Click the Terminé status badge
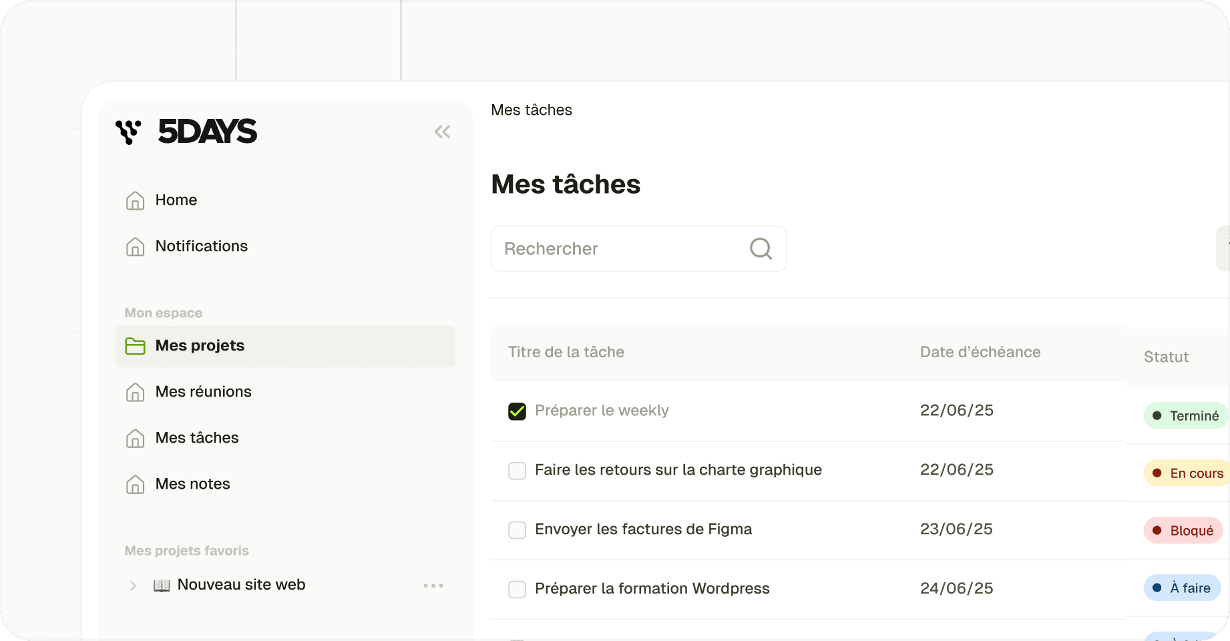 [x=1186, y=415]
